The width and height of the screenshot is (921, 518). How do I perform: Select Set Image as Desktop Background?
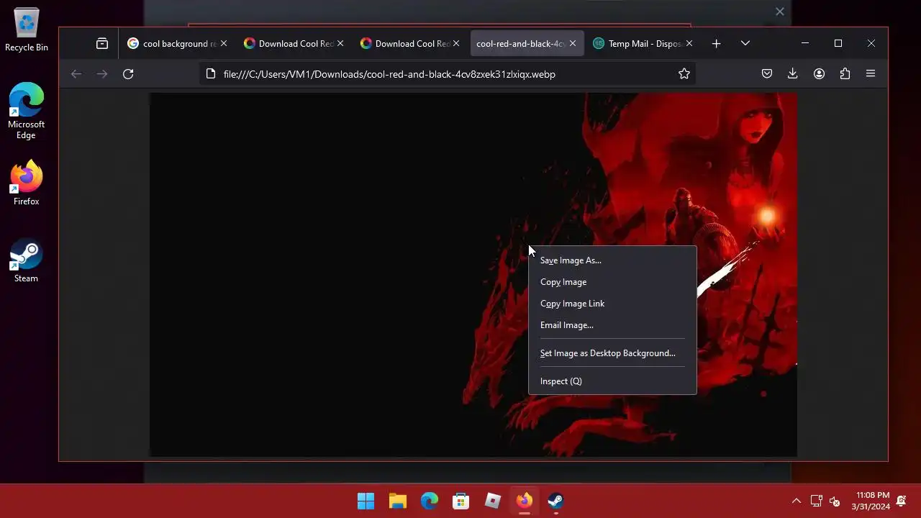click(612, 353)
